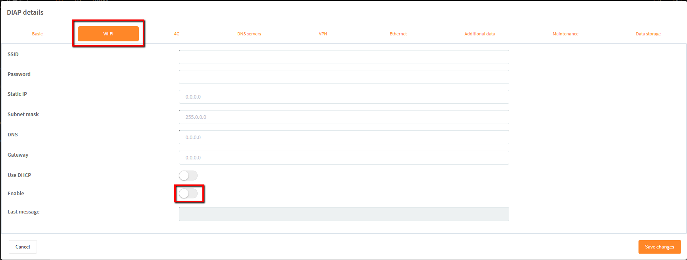
Task: Click the Last message field
Action: (344, 214)
